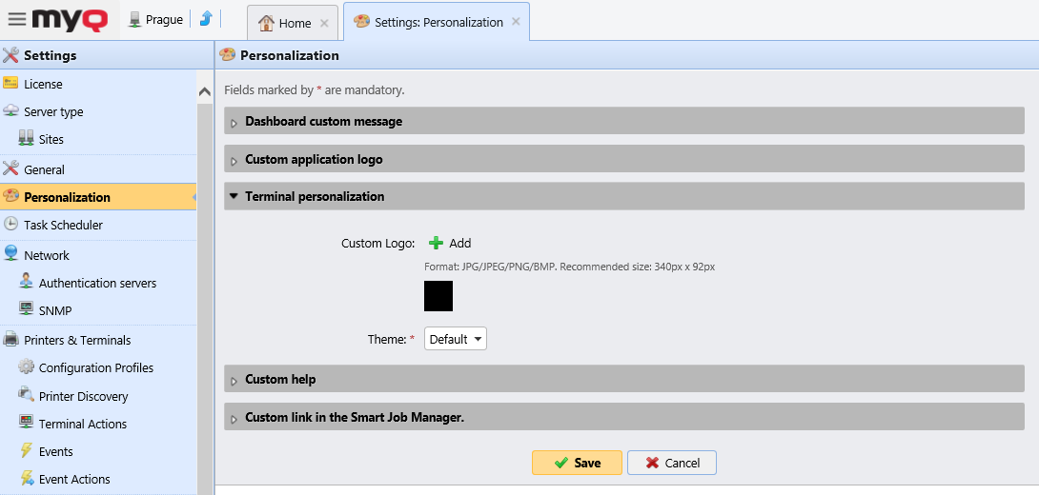Expand the Custom help section
Screen dimensions: 1039x495
[624, 379]
